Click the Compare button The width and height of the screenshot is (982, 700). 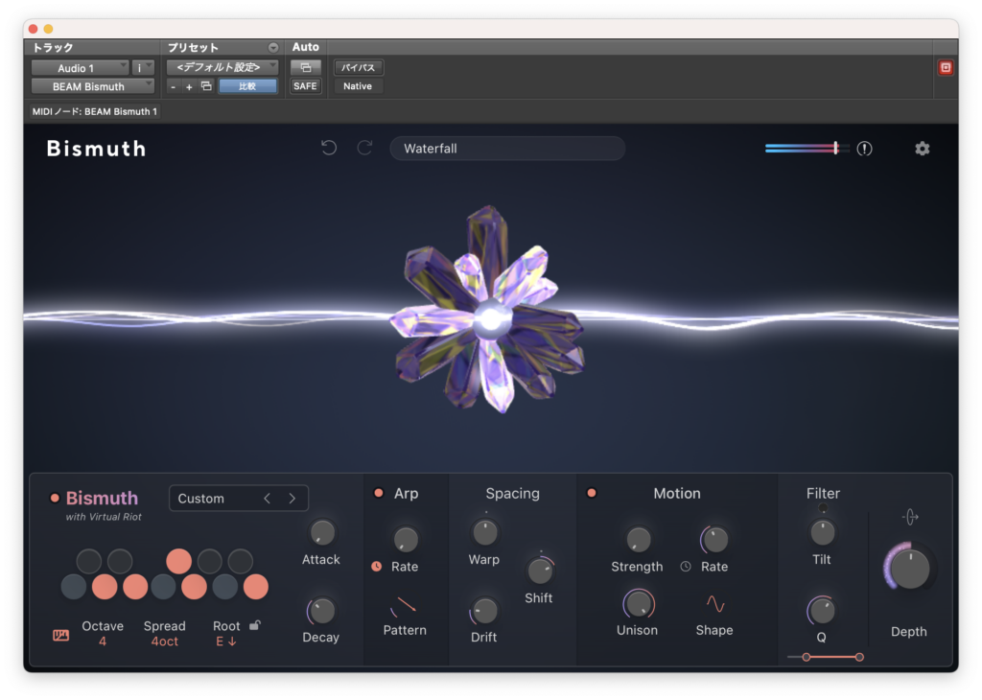[x=247, y=86]
